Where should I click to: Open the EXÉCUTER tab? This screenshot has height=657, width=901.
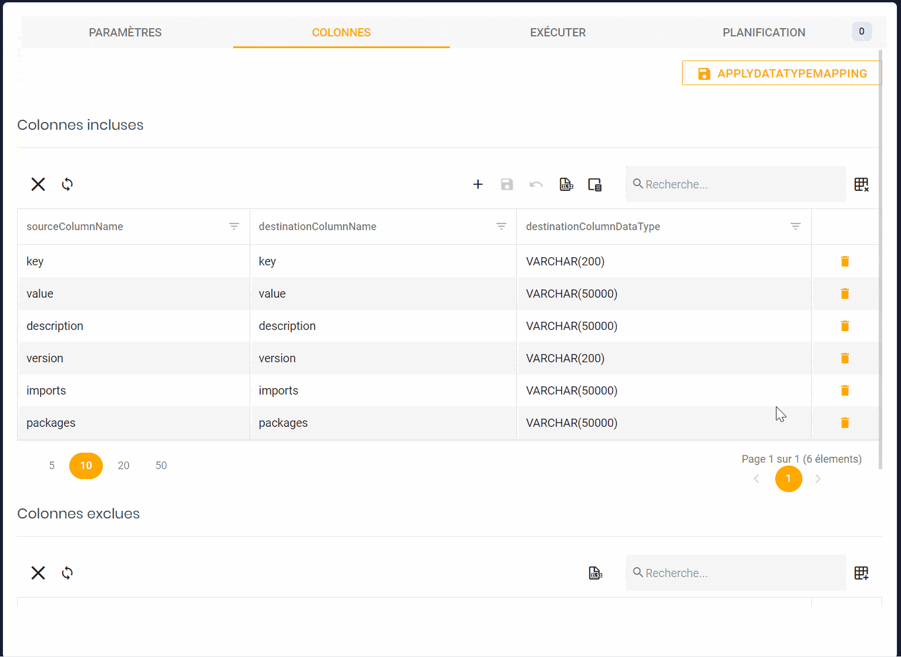558,32
